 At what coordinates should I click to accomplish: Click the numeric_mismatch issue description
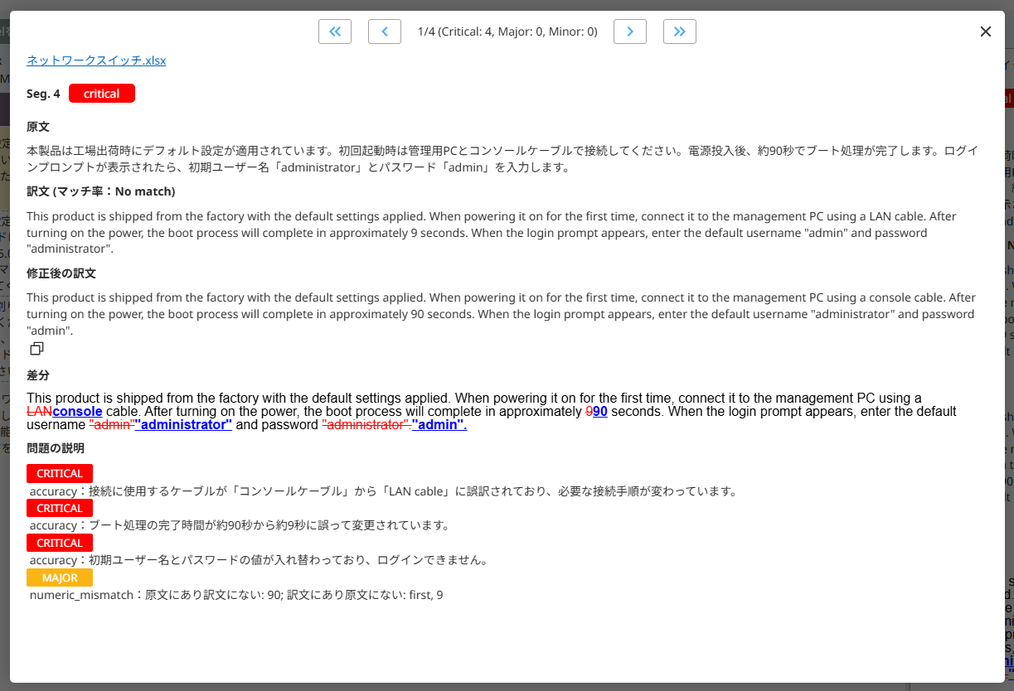pos(236,595)
